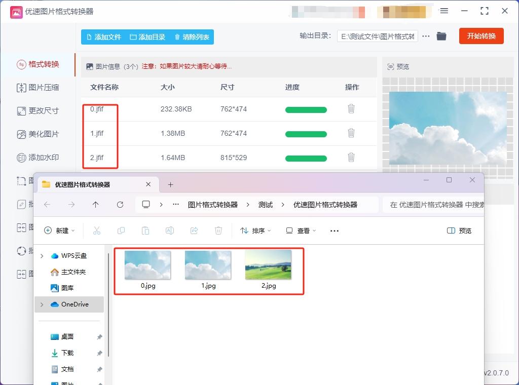Select the 图片压缩 tool in the sidebar
The width and height of the screenshot is (519, 385).
38,88
